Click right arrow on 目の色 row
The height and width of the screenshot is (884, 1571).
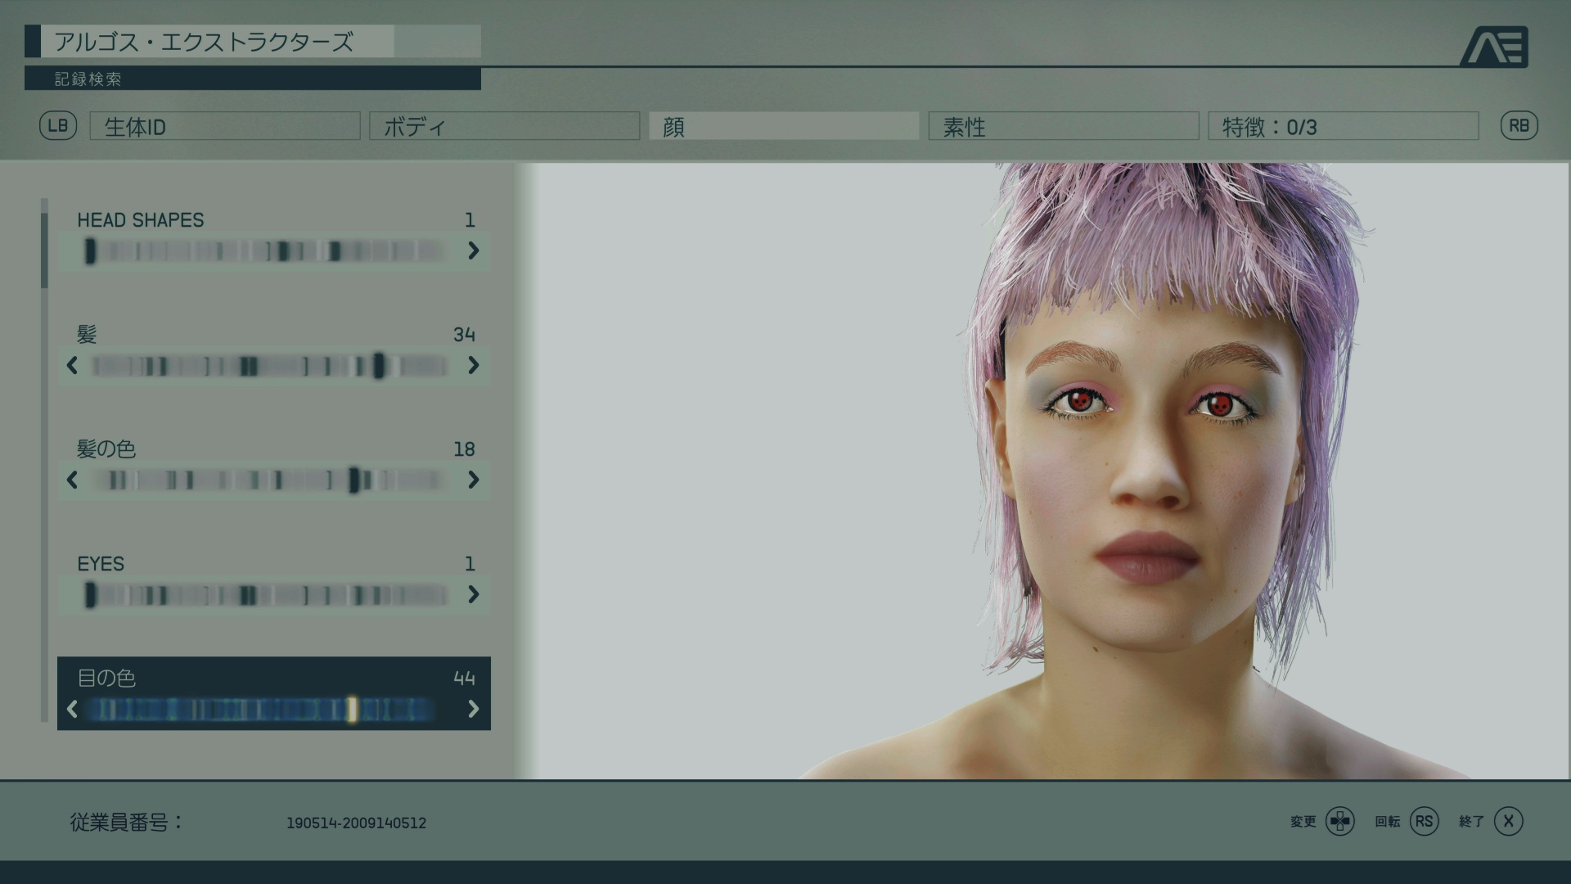[x=473, y=709]
